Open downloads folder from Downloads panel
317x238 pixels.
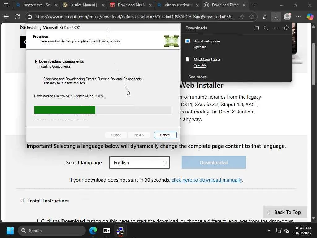pyautogui.click(x=256, y=28)
